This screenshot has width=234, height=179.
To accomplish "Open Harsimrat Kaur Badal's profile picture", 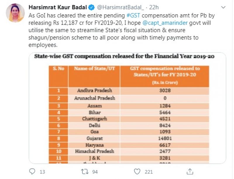I will [15, 13].
